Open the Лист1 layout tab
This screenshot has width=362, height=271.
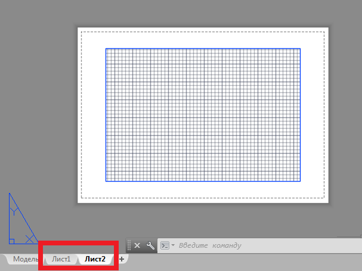(x=61, y=259)
